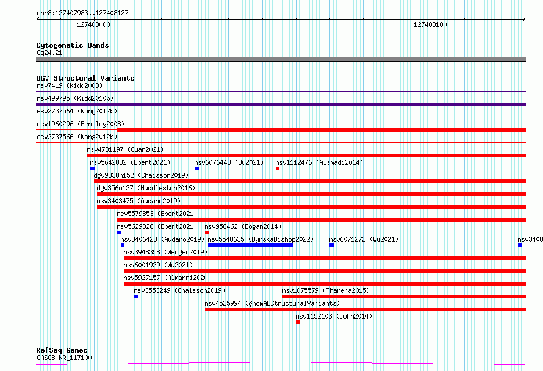Select nsv6001929 (Wu2021) label
Image resolution: width=543 pixels, height=371 pixels.
coord(158,265)
